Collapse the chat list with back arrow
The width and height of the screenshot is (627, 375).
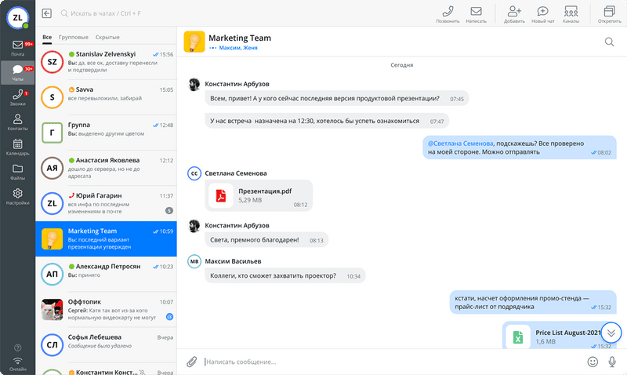click(x=47, y=13)
